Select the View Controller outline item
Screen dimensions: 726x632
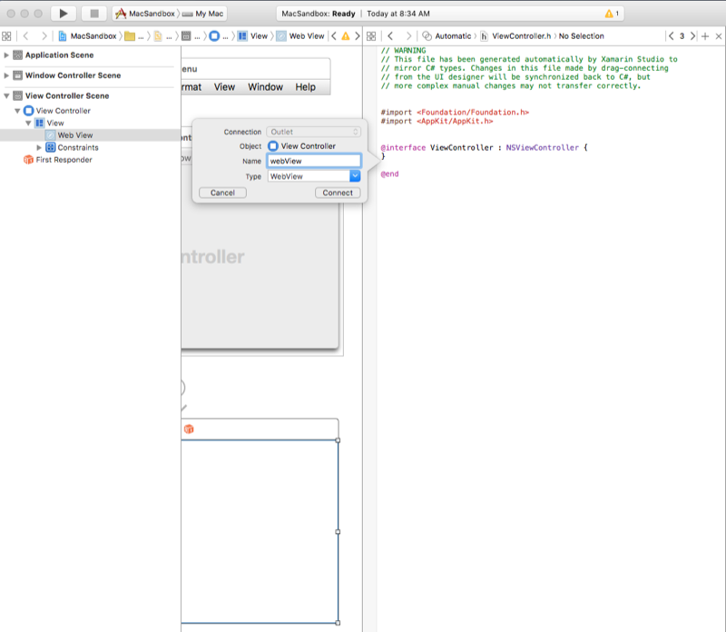63,111
